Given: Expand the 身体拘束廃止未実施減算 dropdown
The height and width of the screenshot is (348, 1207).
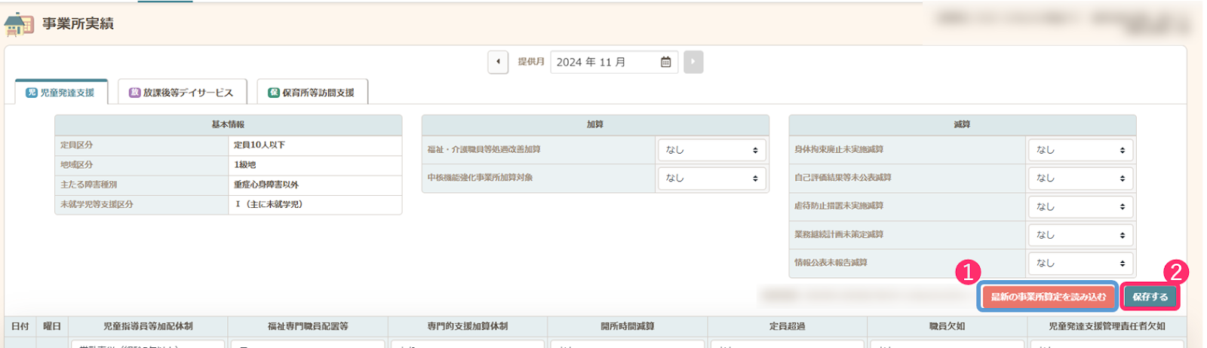Looking at the screenshot, I should click(1080, 150).
